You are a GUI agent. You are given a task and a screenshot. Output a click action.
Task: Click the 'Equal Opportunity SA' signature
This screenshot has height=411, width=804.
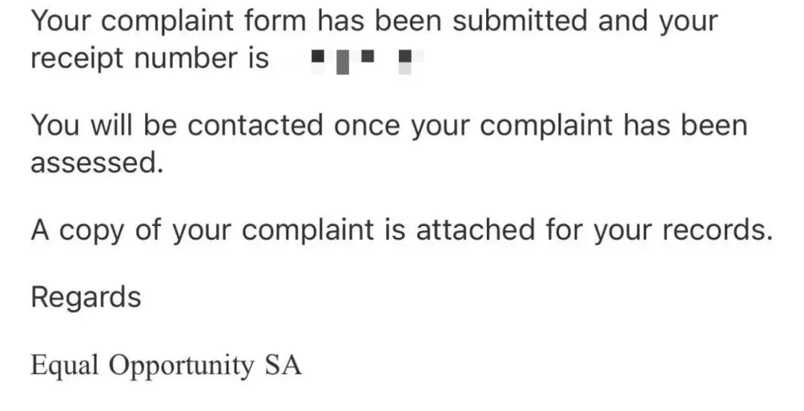(x=166, y=366)
